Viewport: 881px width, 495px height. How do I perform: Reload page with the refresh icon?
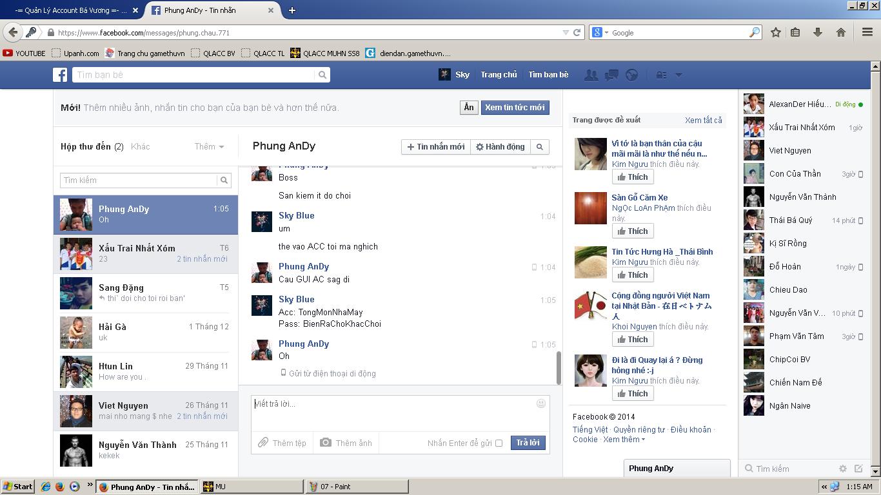pyautogui.click(x=577, y=32)
